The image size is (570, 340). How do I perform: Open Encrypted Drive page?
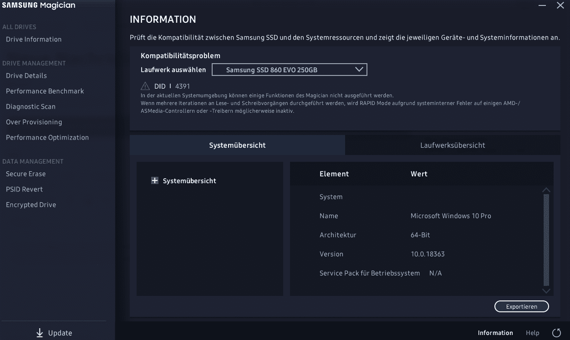(x=31, y=205)
